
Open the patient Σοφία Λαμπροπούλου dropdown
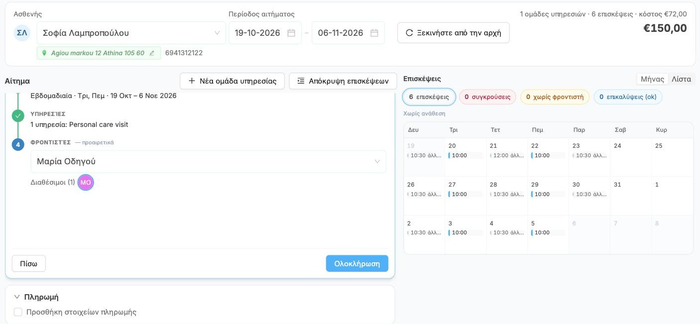click(x=131, y=33)
